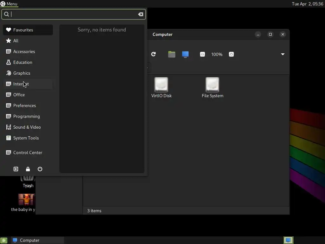Select the File System drive

pyautogui.click(x=212, y=88)
